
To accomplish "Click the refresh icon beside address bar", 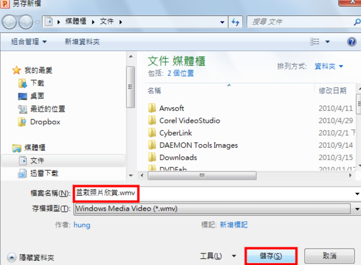I will [x=235, y=22].
